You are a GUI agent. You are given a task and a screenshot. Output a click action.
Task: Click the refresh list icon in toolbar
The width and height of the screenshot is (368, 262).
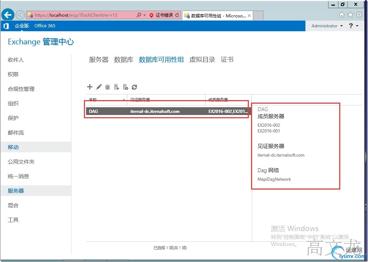(x=134, y=87)
